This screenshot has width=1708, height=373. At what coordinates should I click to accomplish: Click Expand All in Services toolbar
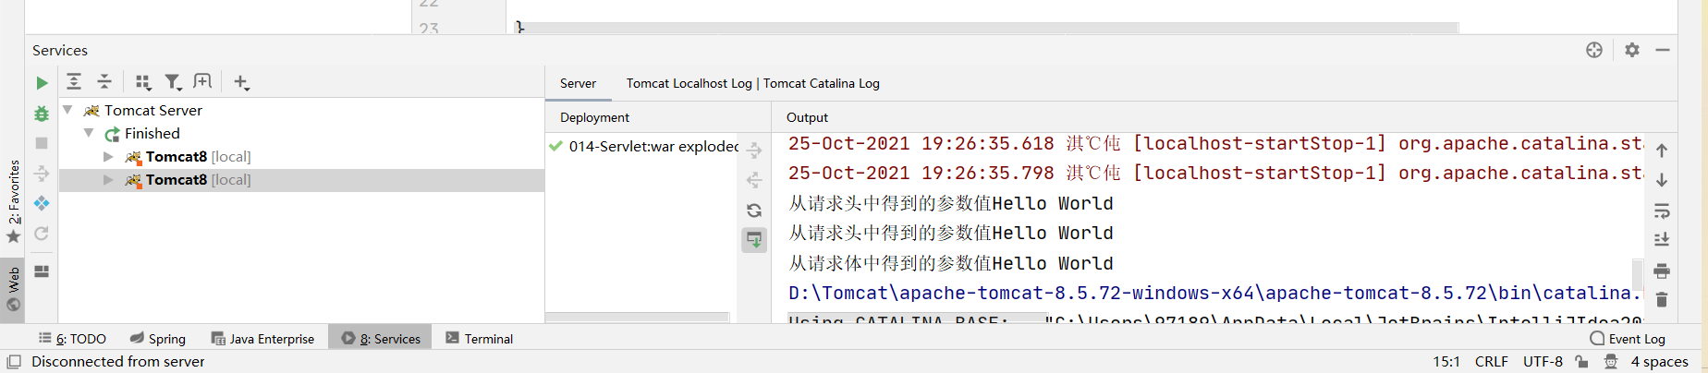pyautogui.click(x=74, y=82)
